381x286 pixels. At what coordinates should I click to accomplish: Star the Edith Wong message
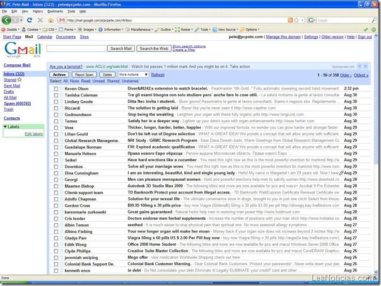click(62, 244)
